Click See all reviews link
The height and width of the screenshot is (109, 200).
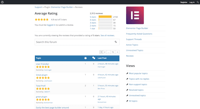[x=107, y=36]
